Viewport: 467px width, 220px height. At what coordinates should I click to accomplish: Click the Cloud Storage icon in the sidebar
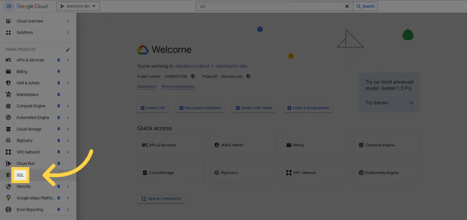(8, 129)
